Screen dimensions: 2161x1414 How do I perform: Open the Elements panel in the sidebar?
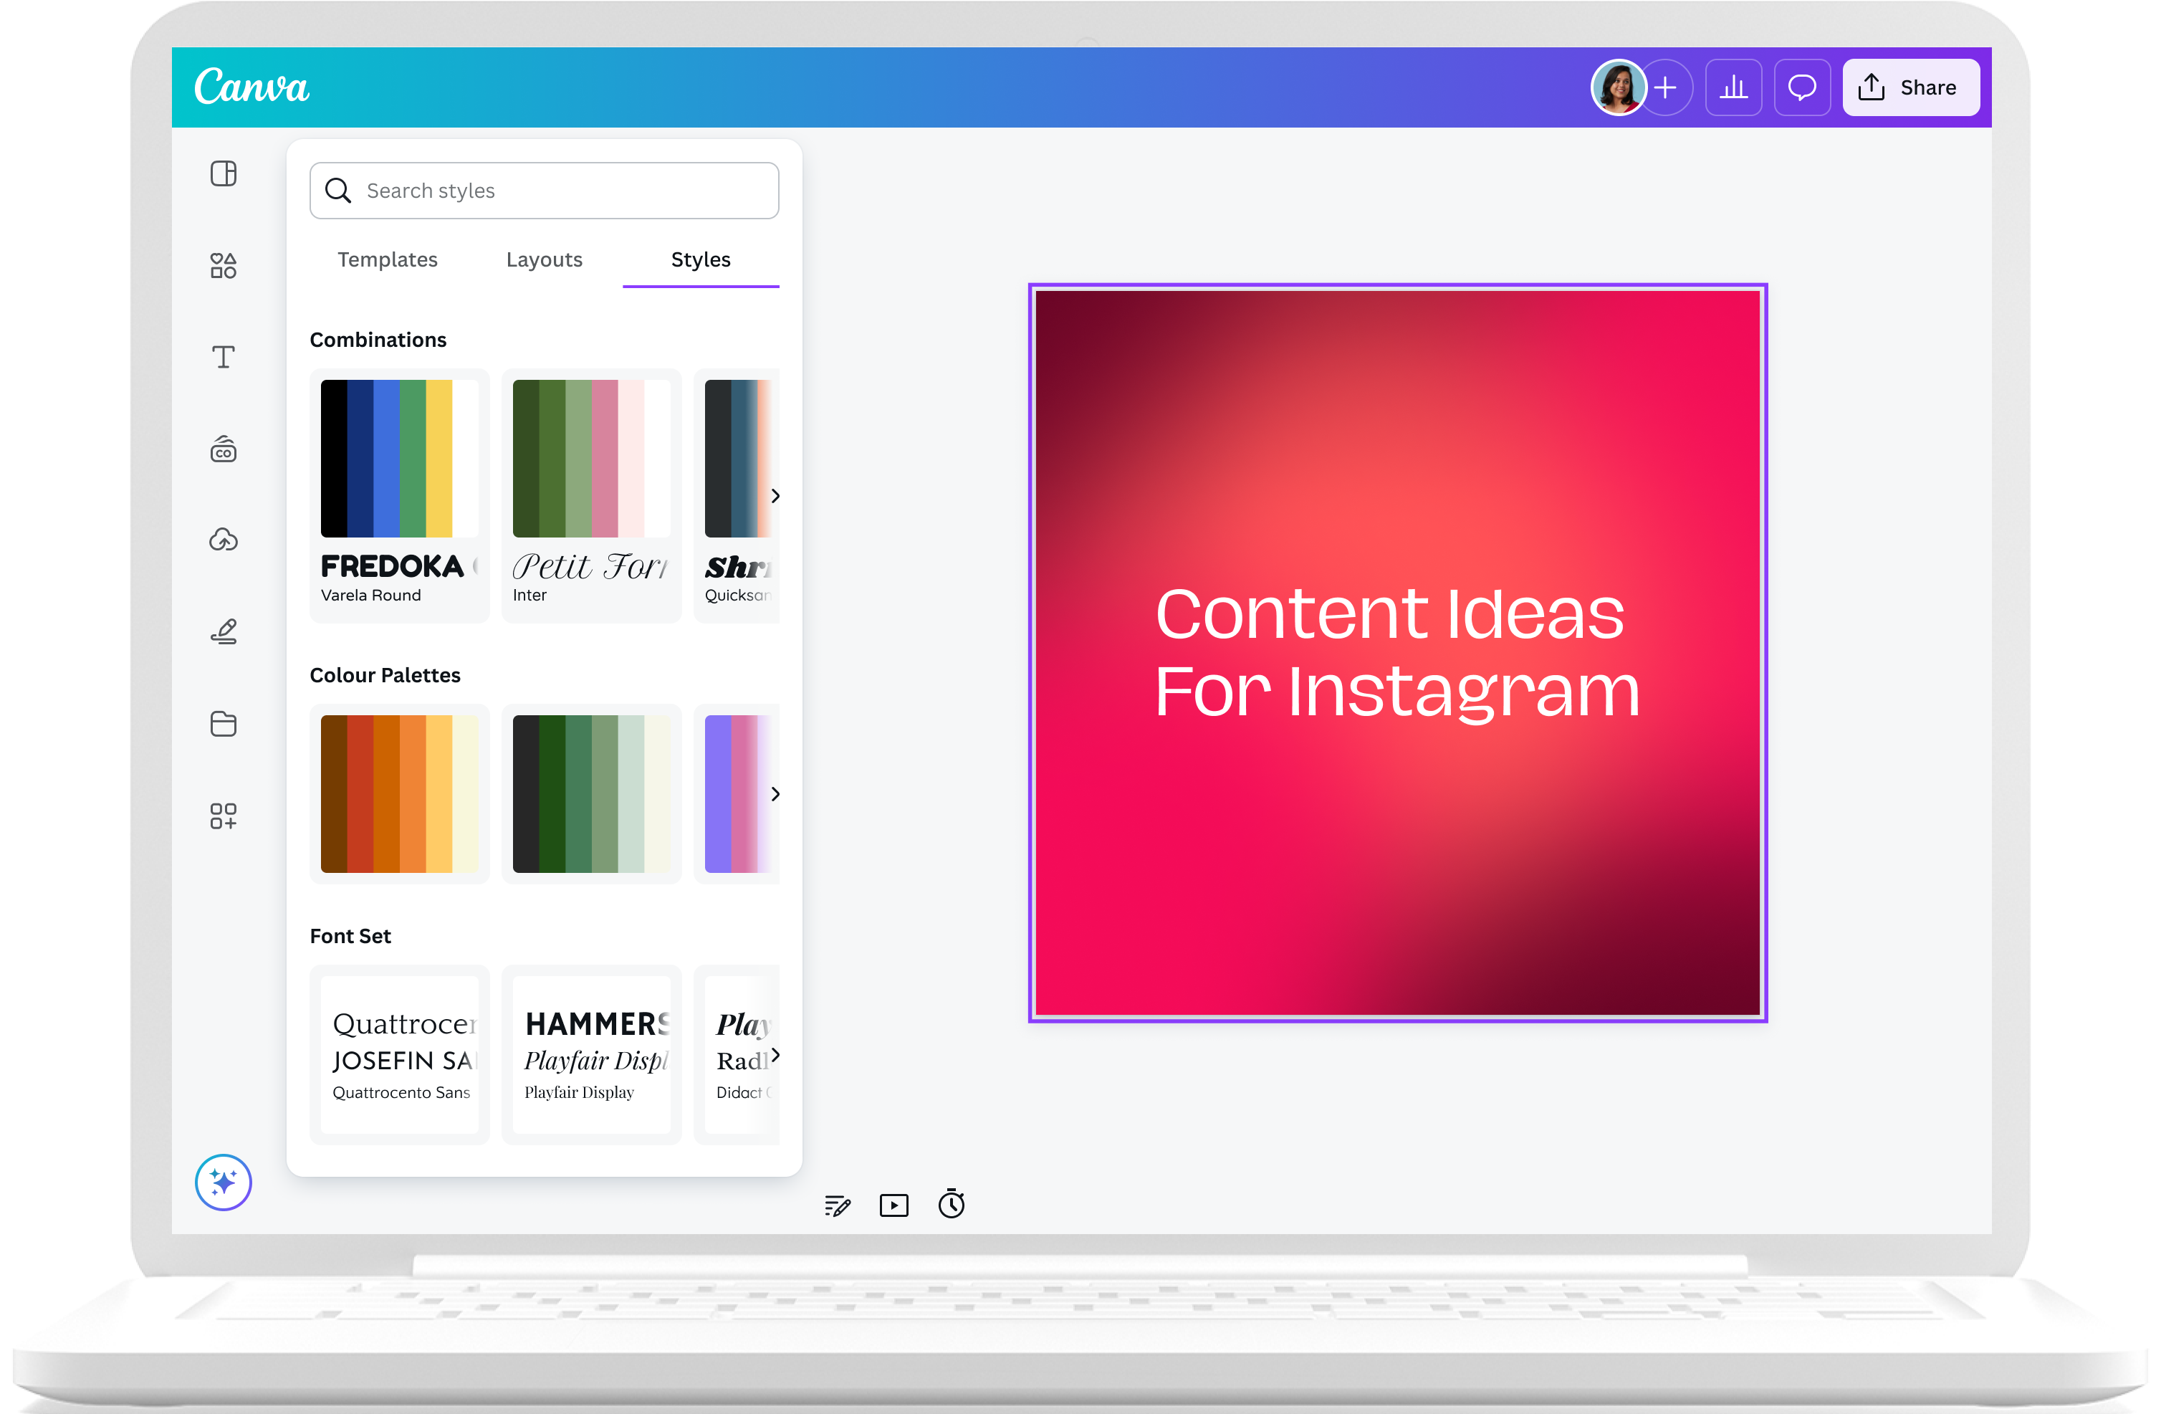222,265
